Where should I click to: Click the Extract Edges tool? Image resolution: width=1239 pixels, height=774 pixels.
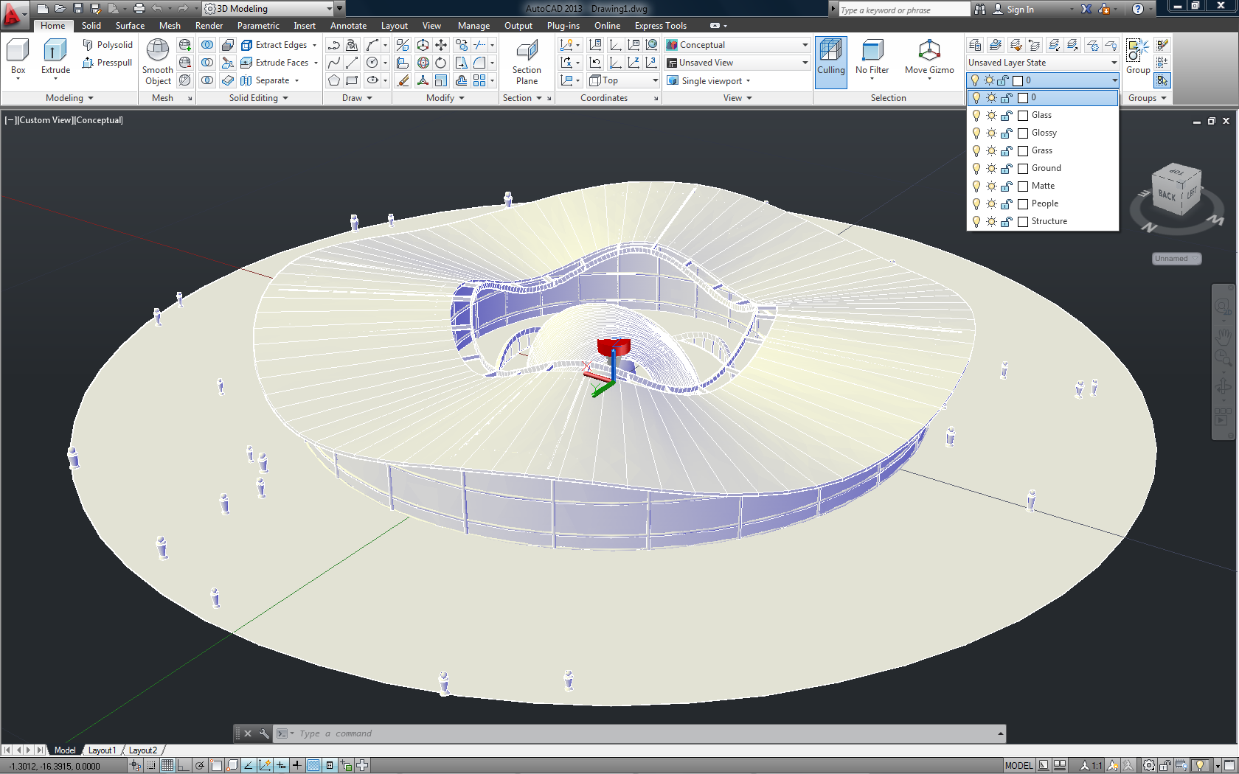pyautogui.click(x=279, y=45)
